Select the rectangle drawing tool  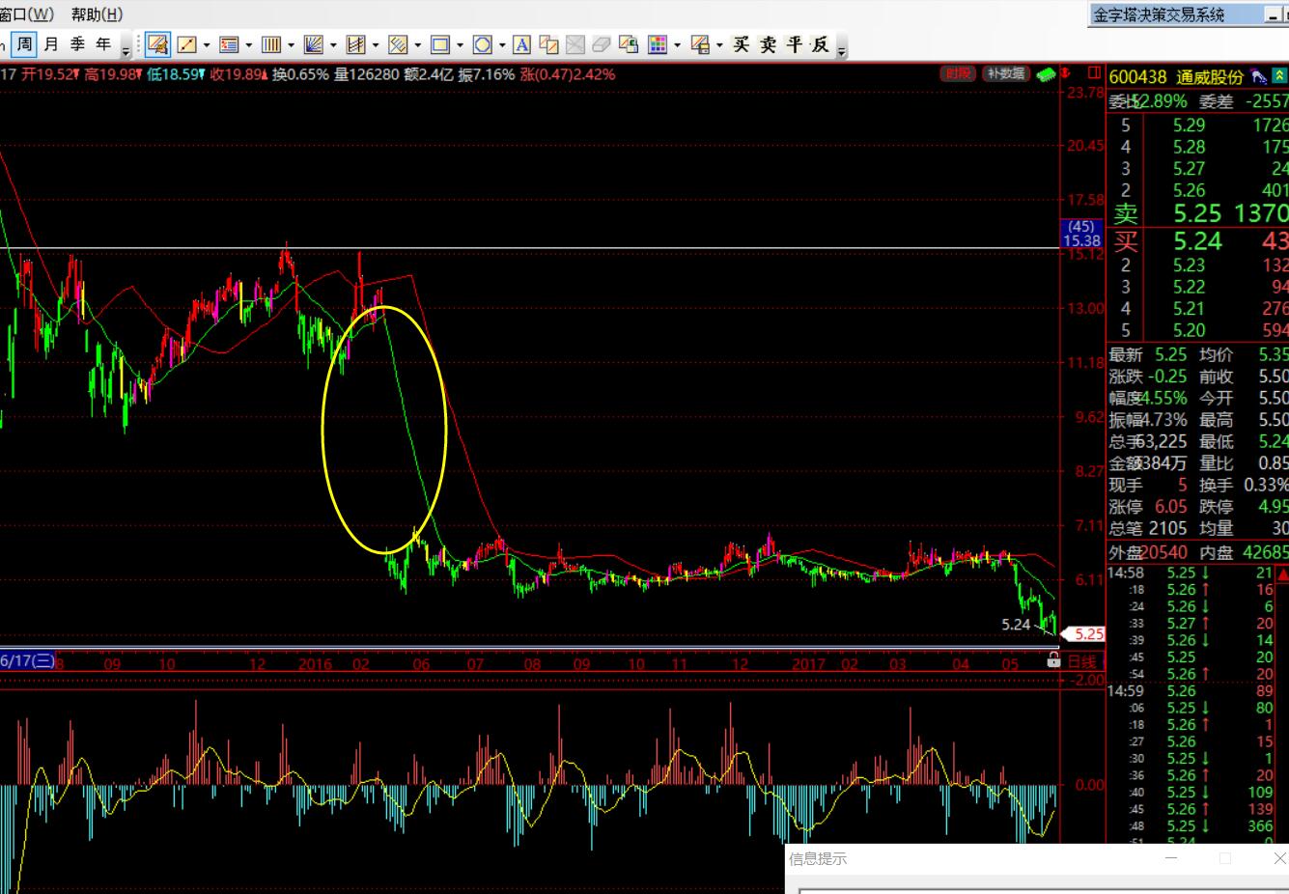(x=440, y=44)
